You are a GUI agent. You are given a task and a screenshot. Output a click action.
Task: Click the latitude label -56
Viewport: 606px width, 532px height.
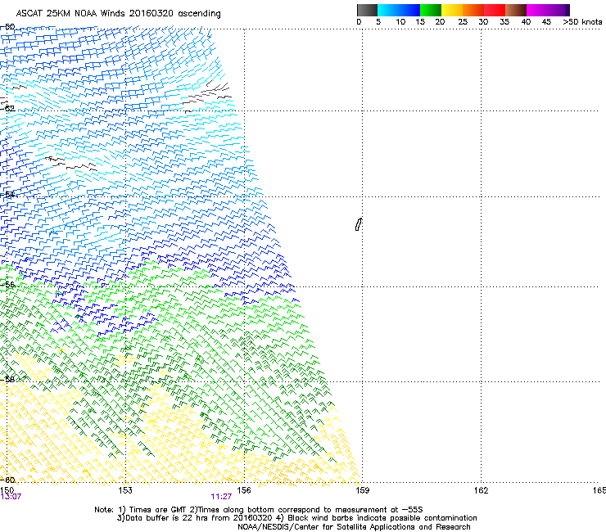[x=7, y=285]
